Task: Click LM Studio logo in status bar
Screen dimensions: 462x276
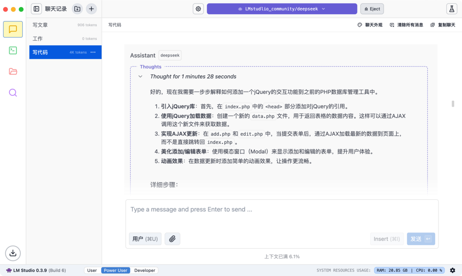Action: (9, 270)
